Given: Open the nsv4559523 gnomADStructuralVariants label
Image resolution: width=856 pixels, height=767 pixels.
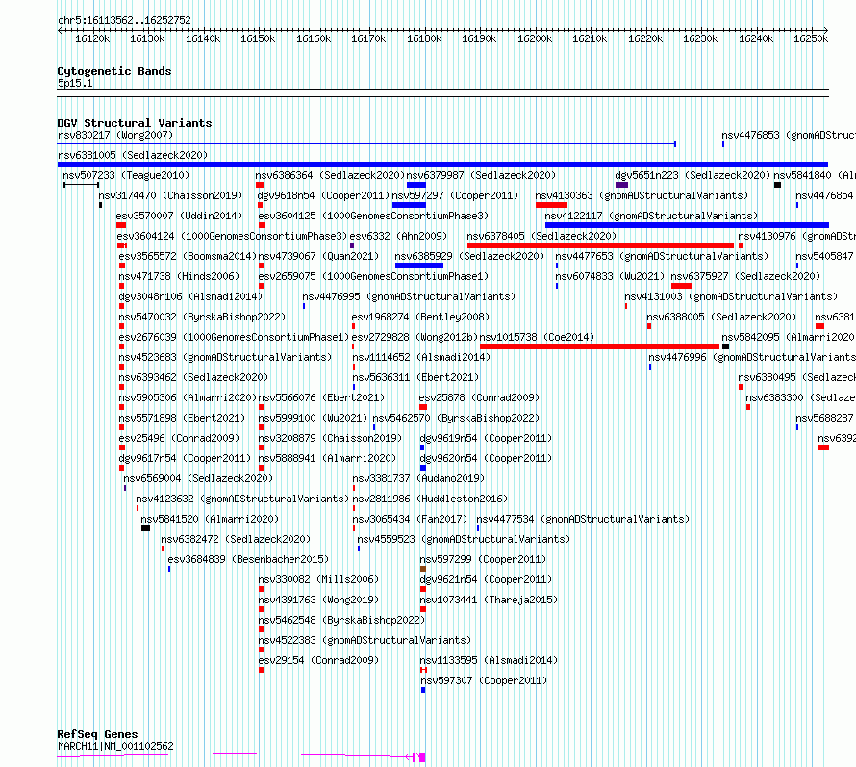Looking at the screenshot, I should pyautogui.click(x=464, y=539).
